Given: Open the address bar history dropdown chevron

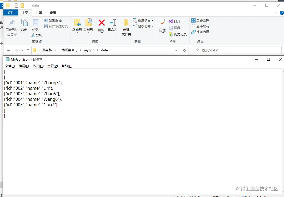Looking at the screenshot, I should (x=176, y=50).
